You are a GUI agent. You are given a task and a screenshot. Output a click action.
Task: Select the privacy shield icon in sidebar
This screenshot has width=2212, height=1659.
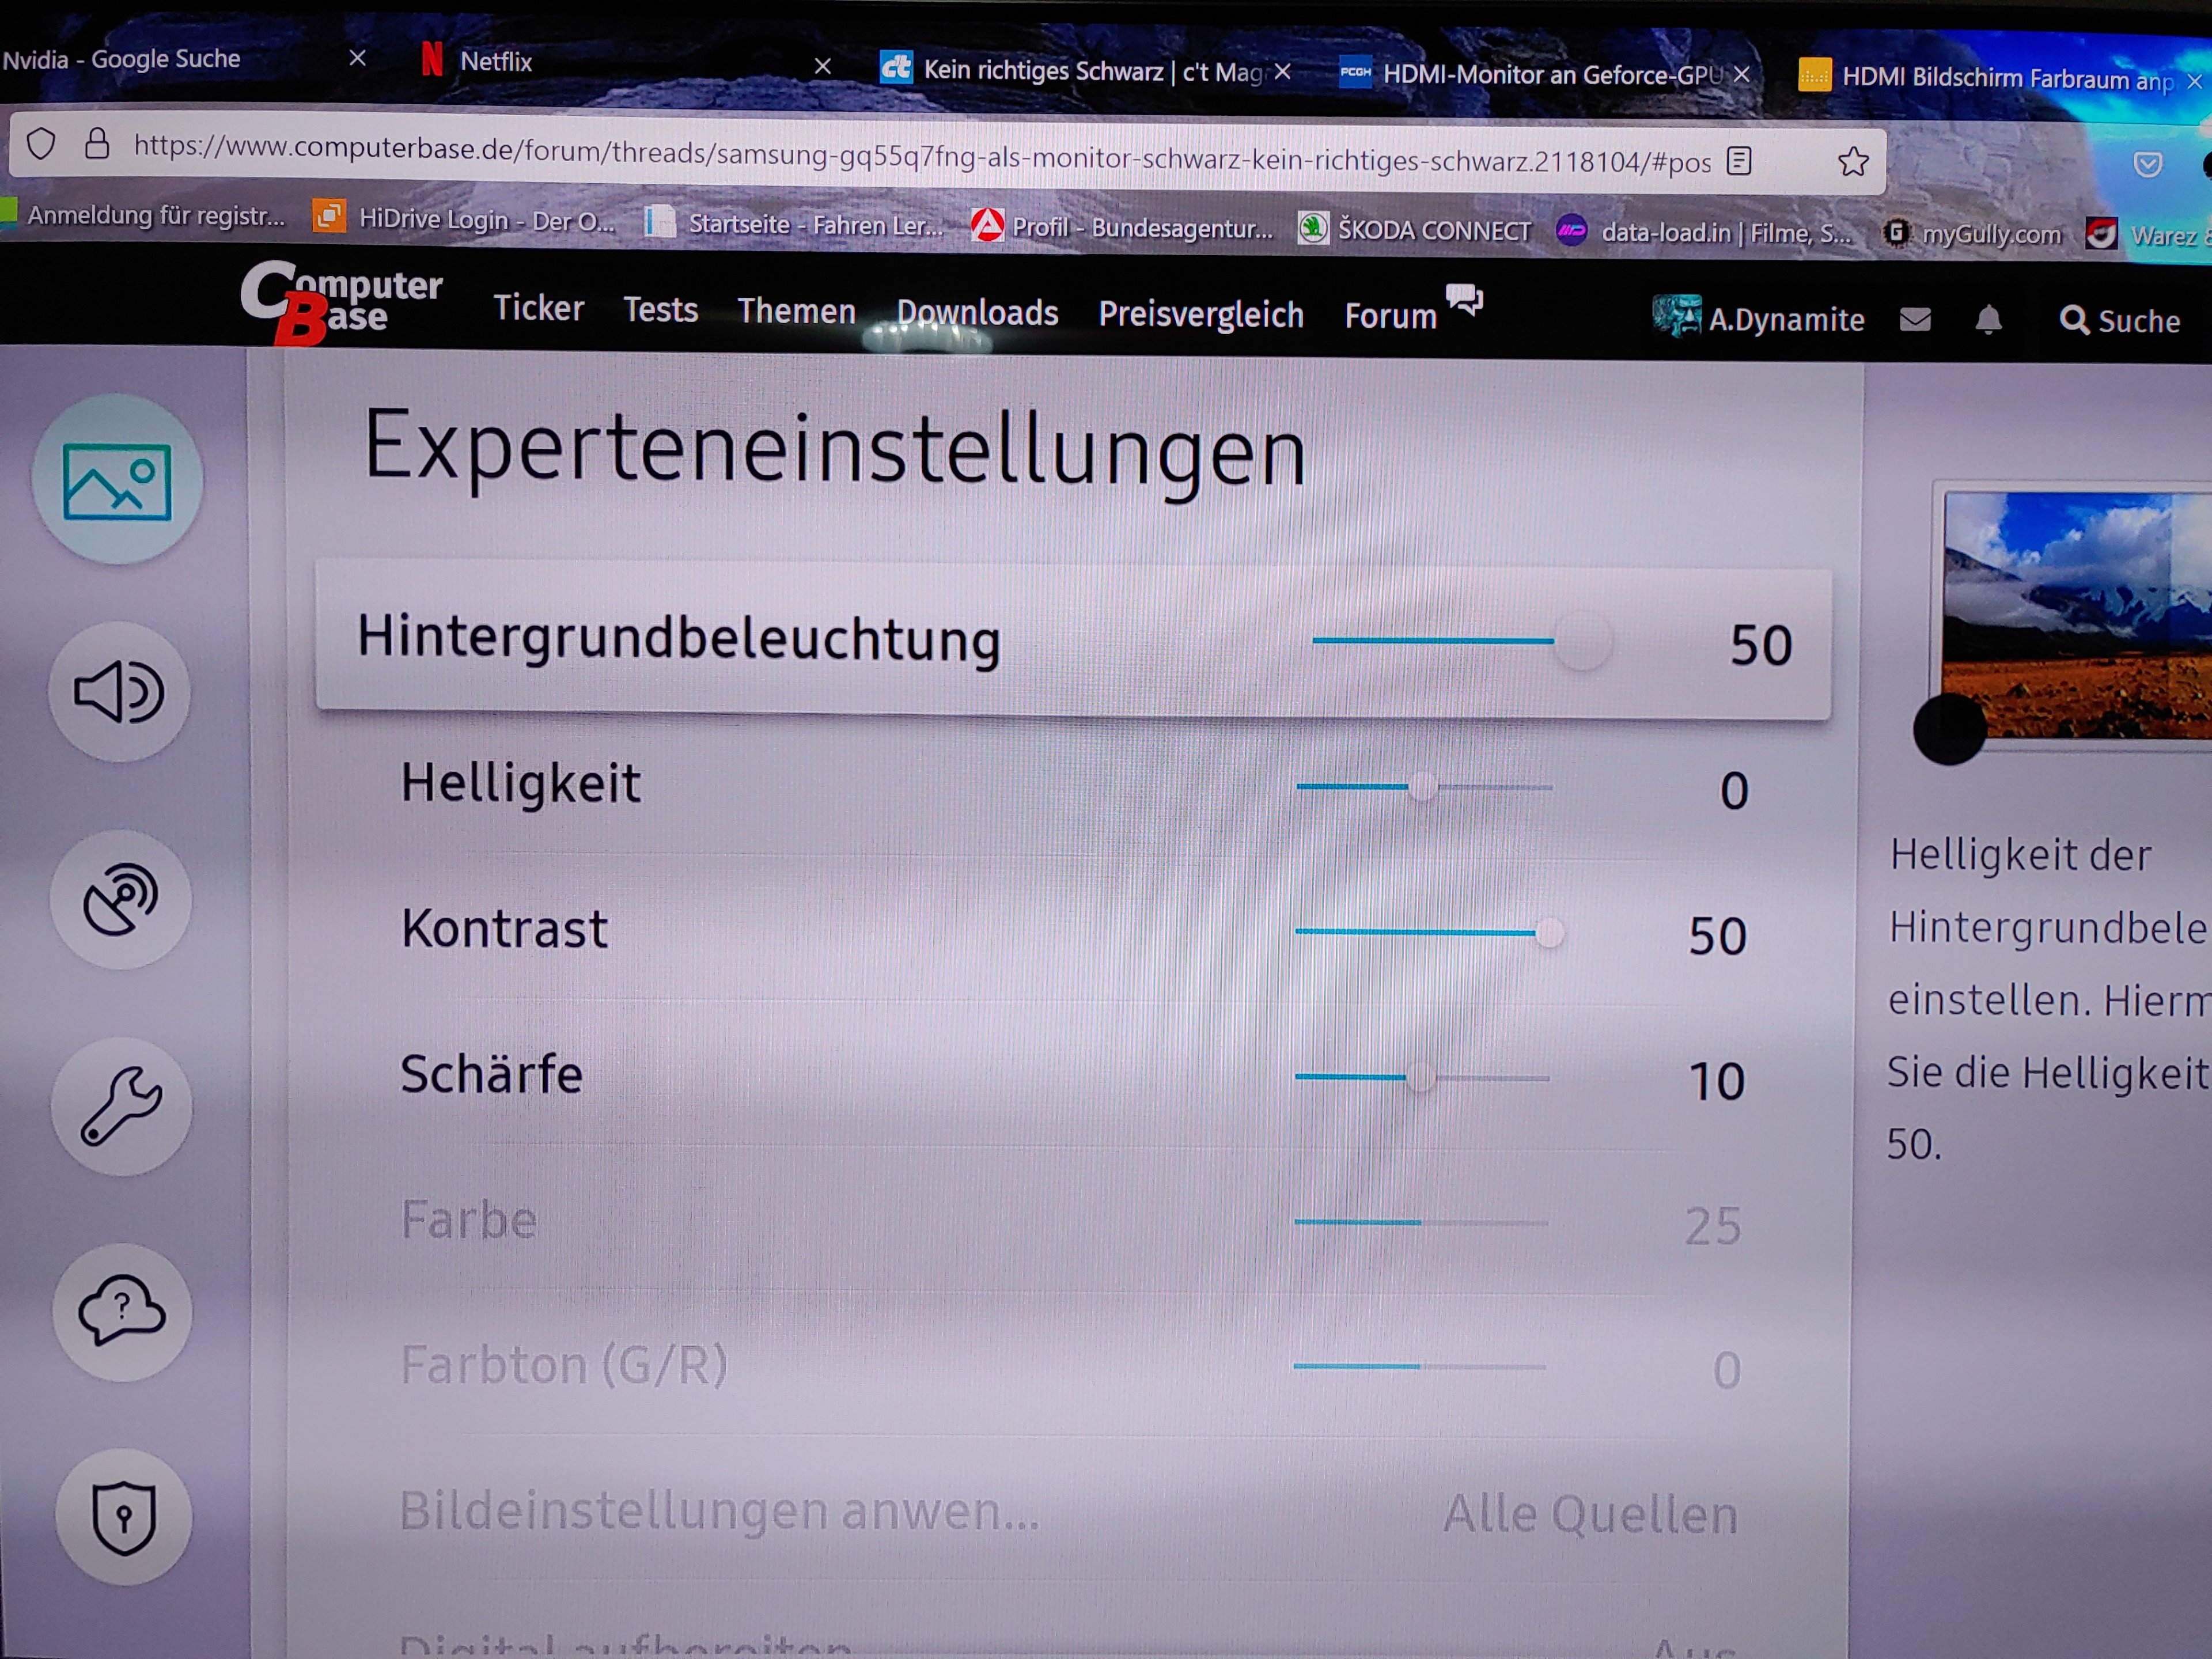pos(123,1516)
